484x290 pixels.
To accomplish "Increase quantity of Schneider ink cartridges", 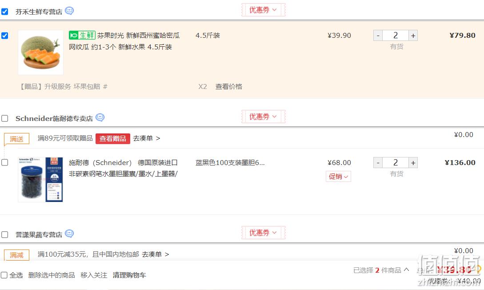I will point(413,163).
